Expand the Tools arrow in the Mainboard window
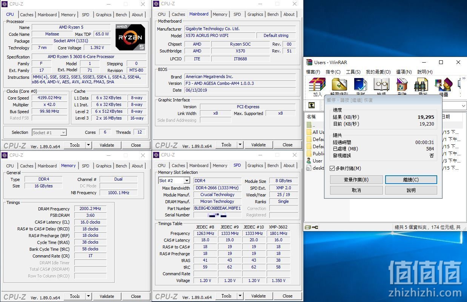This screenshot has height=302, width=467. [240, 144]
